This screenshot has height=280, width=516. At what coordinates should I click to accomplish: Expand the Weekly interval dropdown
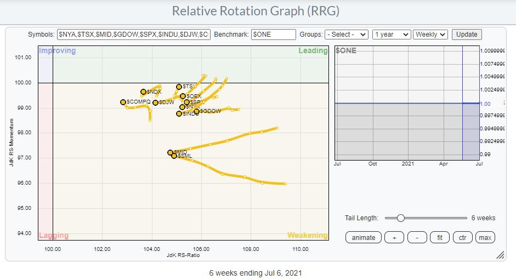coord(430,34)
